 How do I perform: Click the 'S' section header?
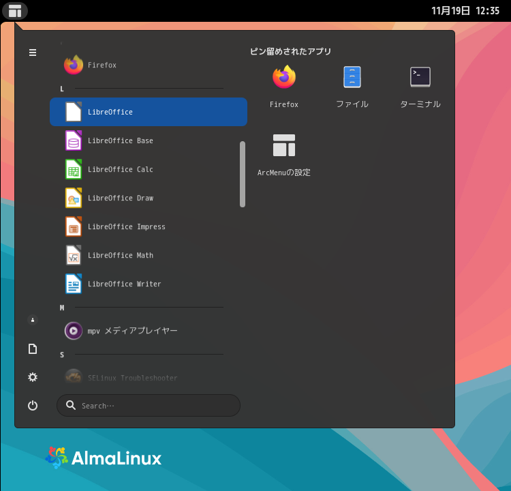click(62, 355)
